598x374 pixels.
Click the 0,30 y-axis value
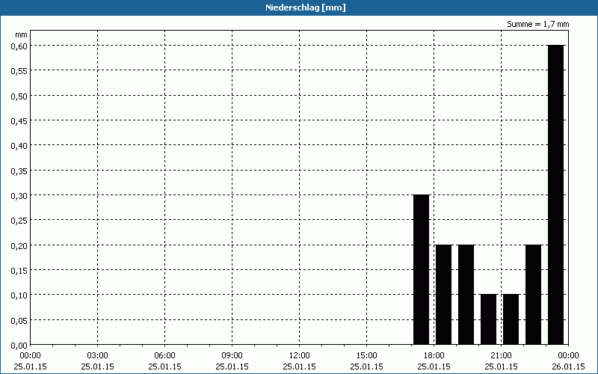coord(19,195)
